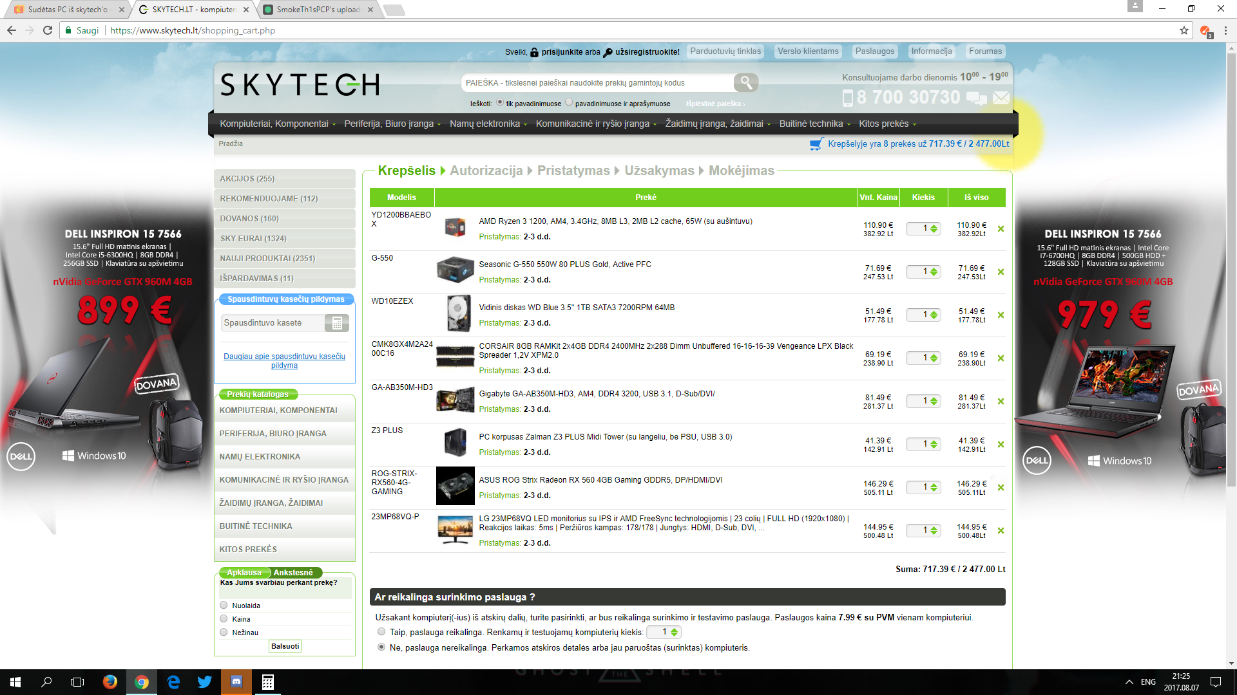Expand Komunikacinė ir ryšio įranga menu
This screenshot has height=695, width=1237.
pos(596,124)
